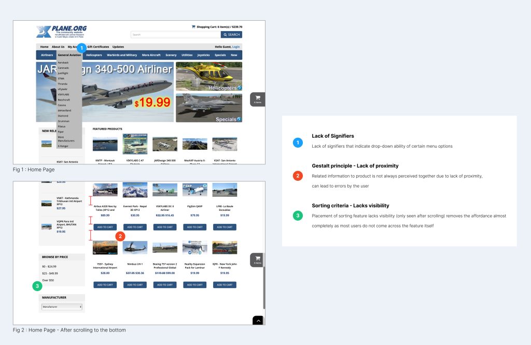Open the Warbirds and Military category
This screenshot has width=531, height=345.
[122, 55]
